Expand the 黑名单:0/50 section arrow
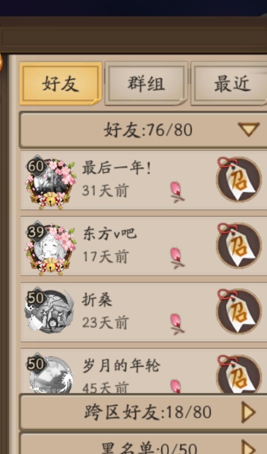 pyautogui.click(x=248, y=447)
